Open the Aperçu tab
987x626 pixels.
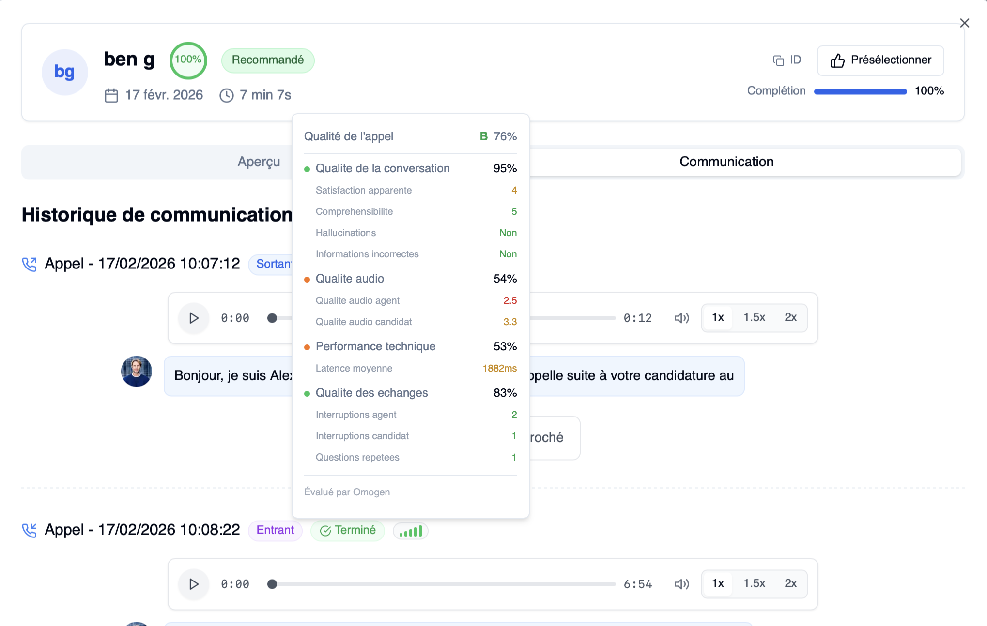click(x=259, y=162)
